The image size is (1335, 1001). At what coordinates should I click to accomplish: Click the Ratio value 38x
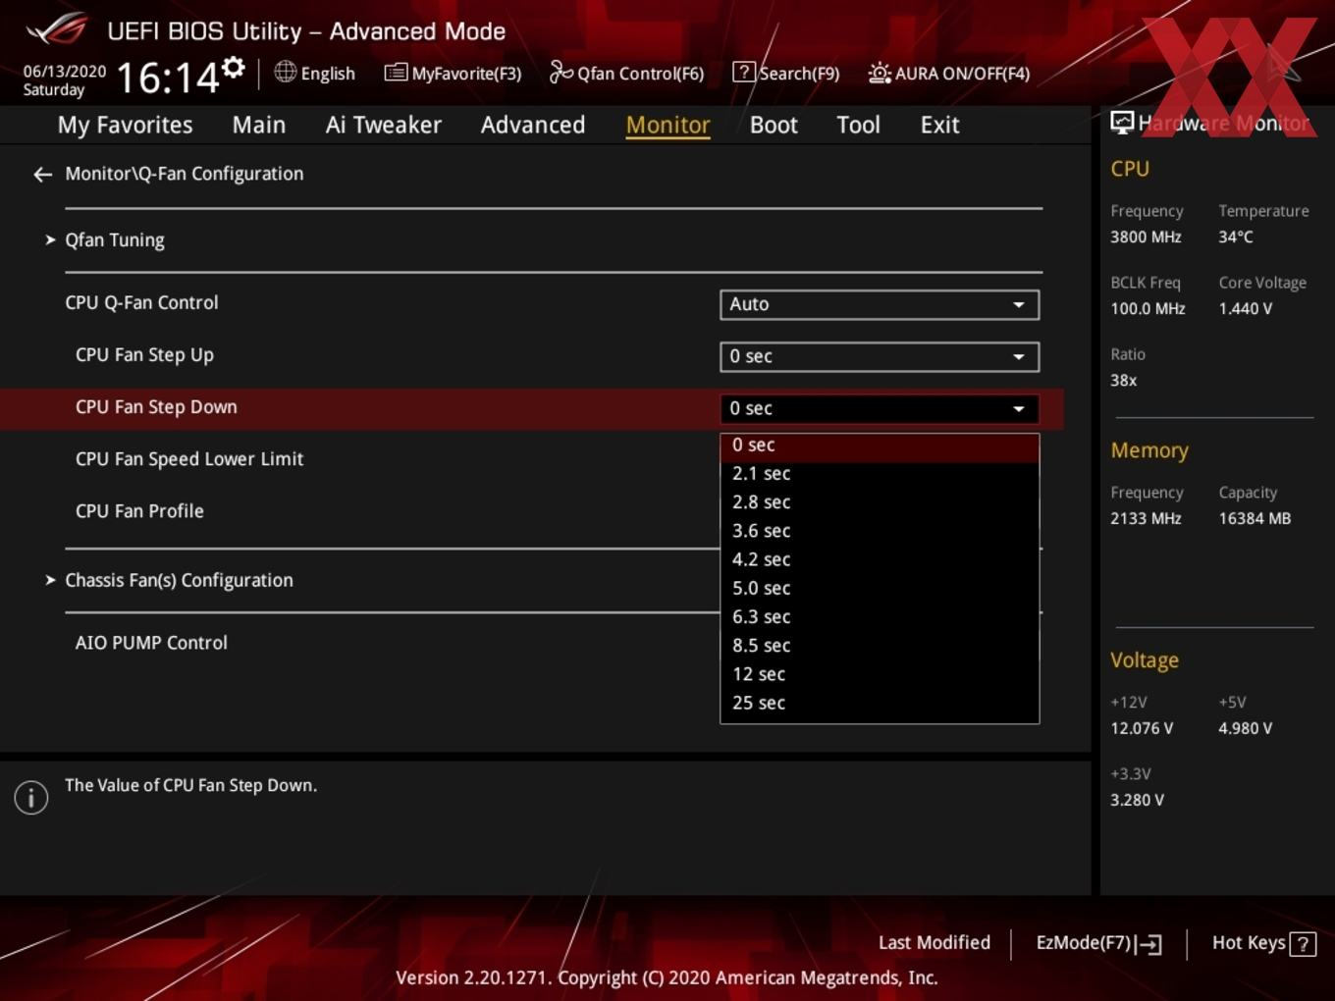(x=1124, y=381)
